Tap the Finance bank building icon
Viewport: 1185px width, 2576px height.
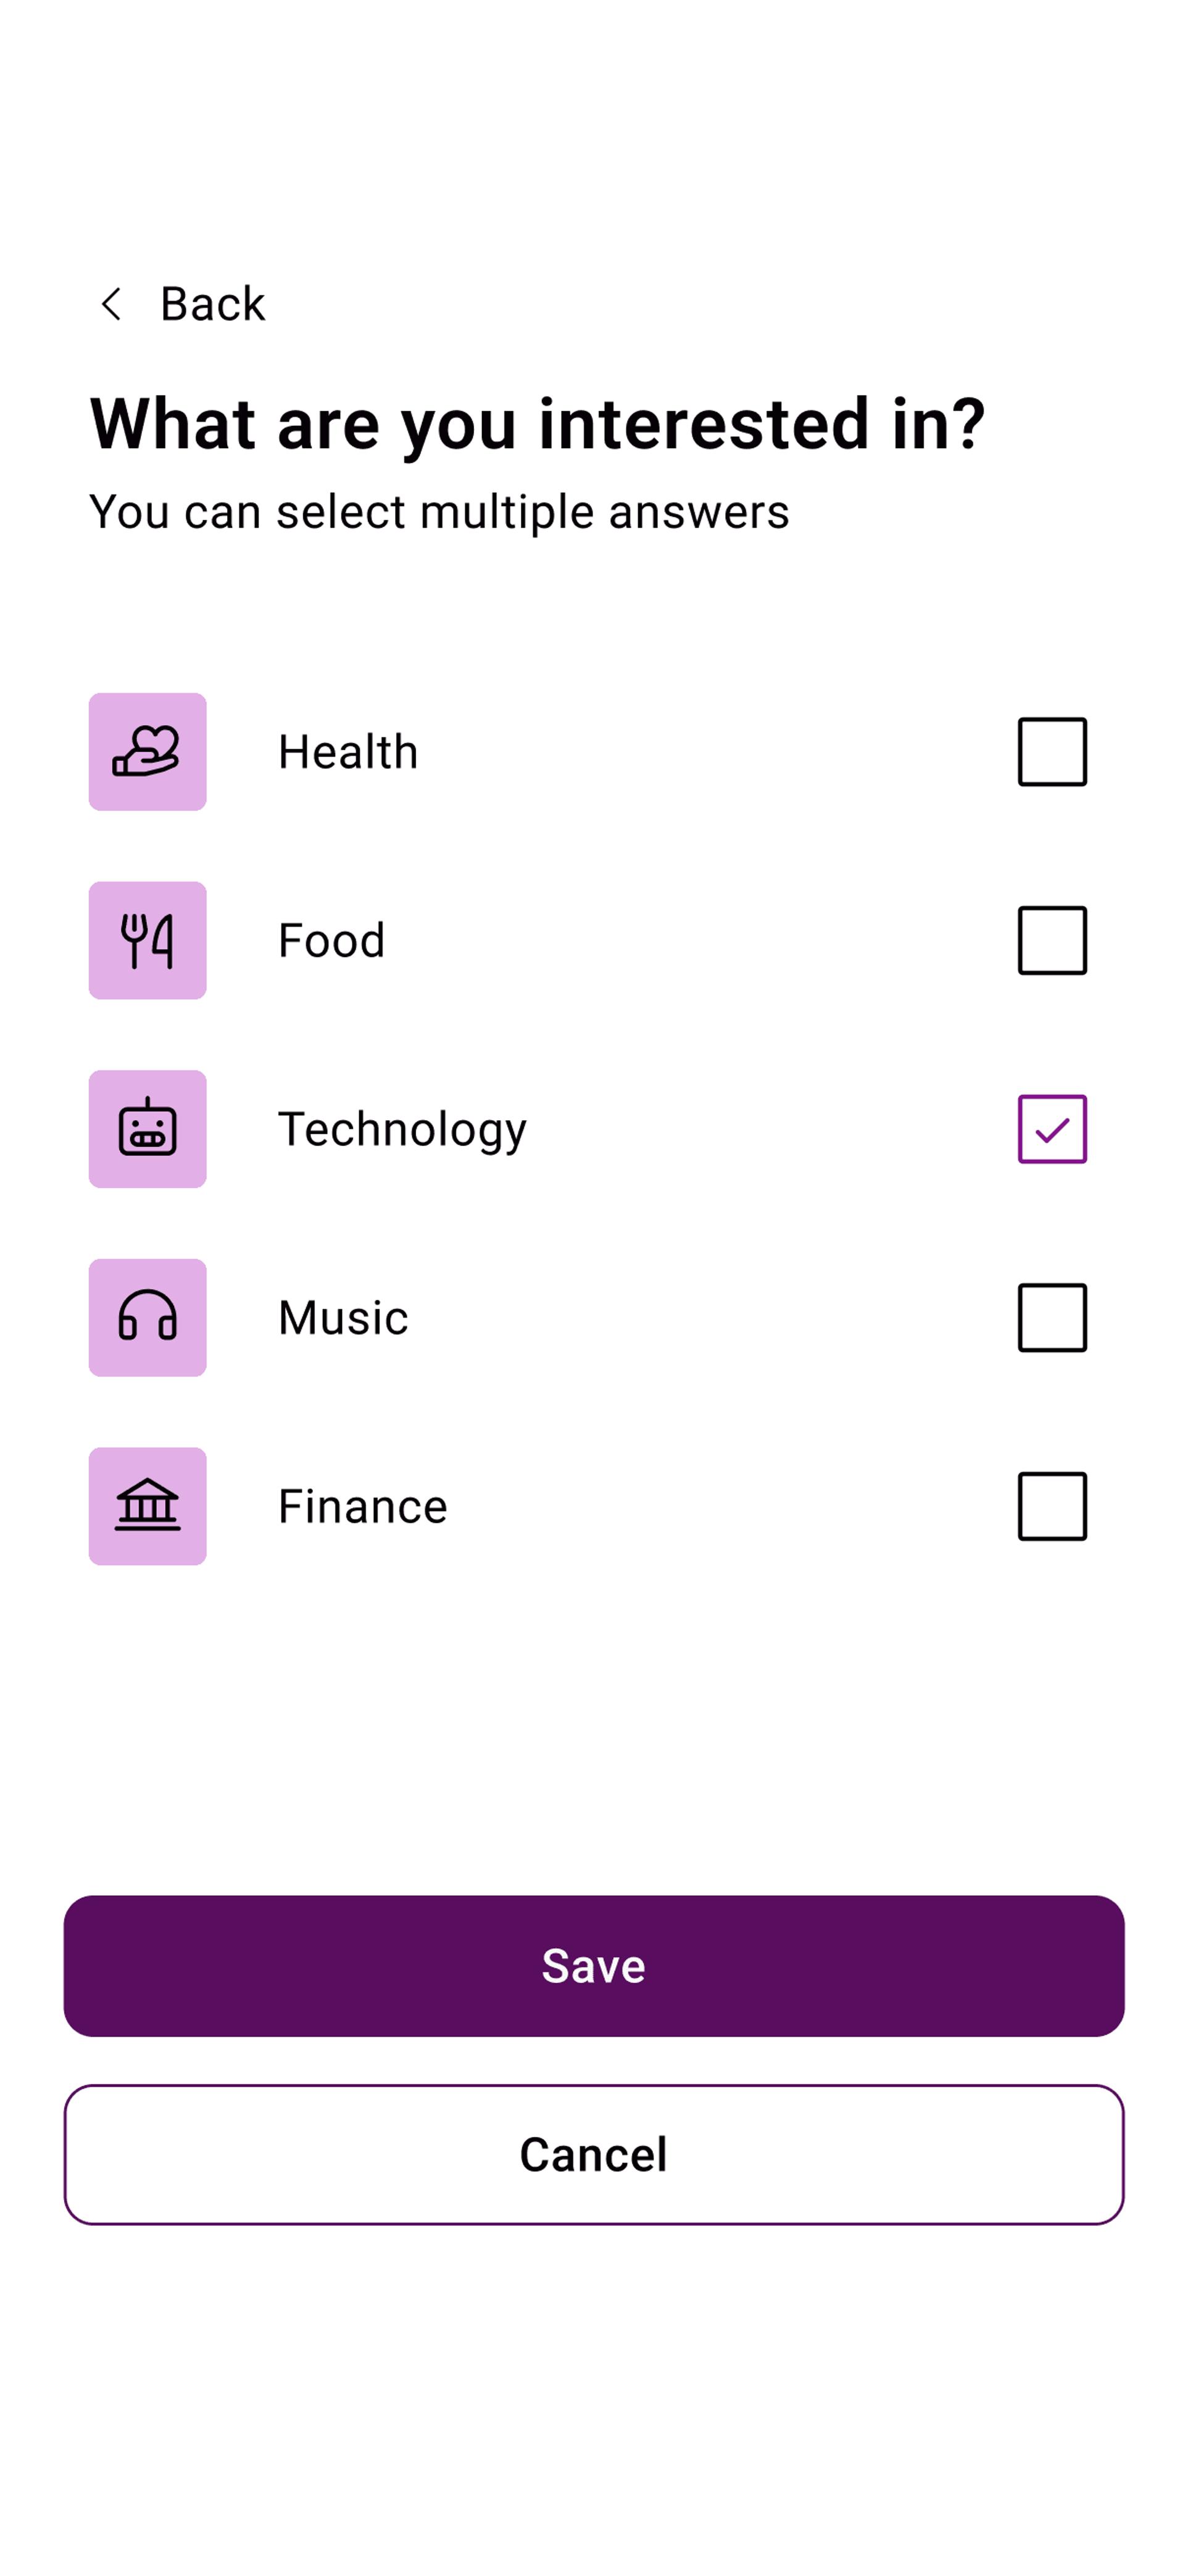point(147,1506)
